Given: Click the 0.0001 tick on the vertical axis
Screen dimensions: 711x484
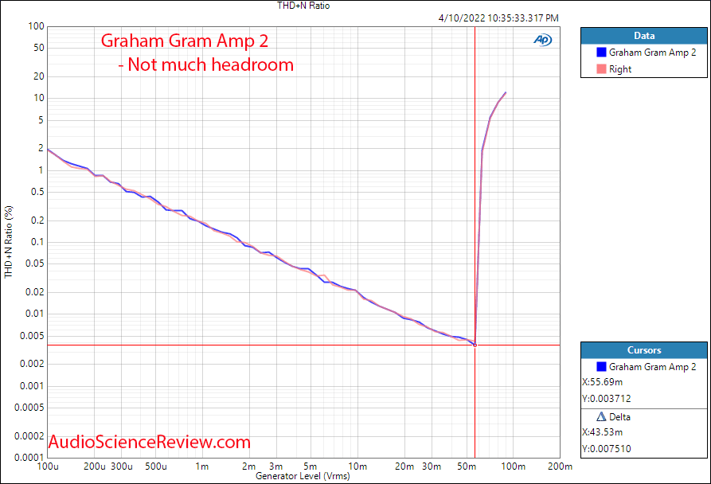Looking at the screenshot, I should pyautogui.click(x=29, y=458).
